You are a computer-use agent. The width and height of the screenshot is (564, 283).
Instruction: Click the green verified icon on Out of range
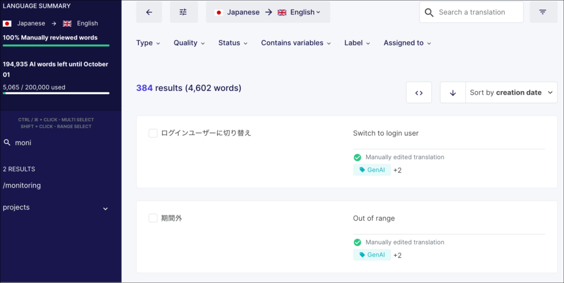pos(357,242)
